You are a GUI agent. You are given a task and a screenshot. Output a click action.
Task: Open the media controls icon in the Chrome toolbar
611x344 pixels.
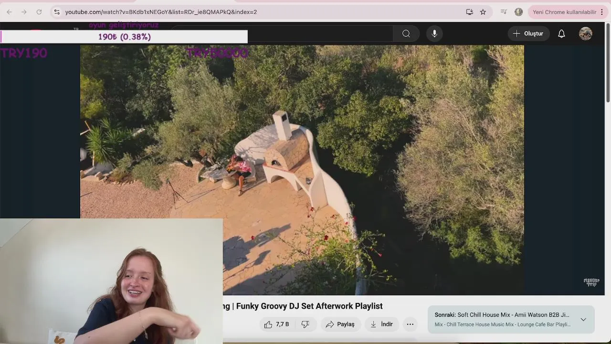(504, 12)
